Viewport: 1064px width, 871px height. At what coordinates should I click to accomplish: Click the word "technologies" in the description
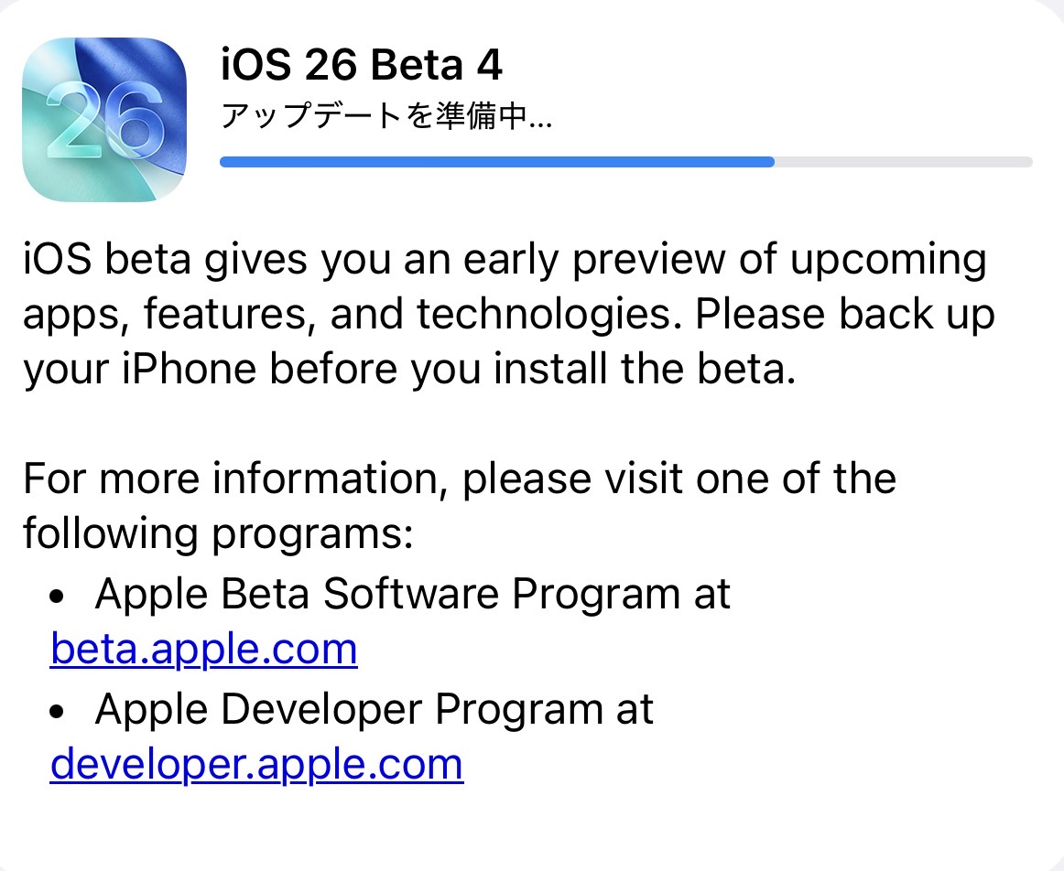point(549,315)
